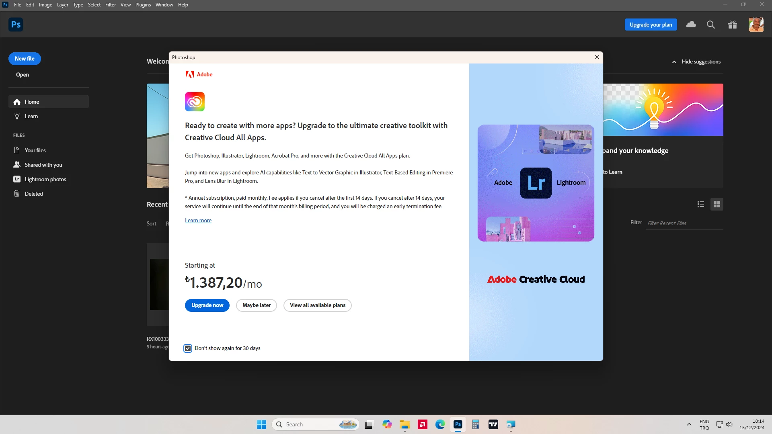
Task: Switch to grid view of recent files
Action: coord(717,204)
